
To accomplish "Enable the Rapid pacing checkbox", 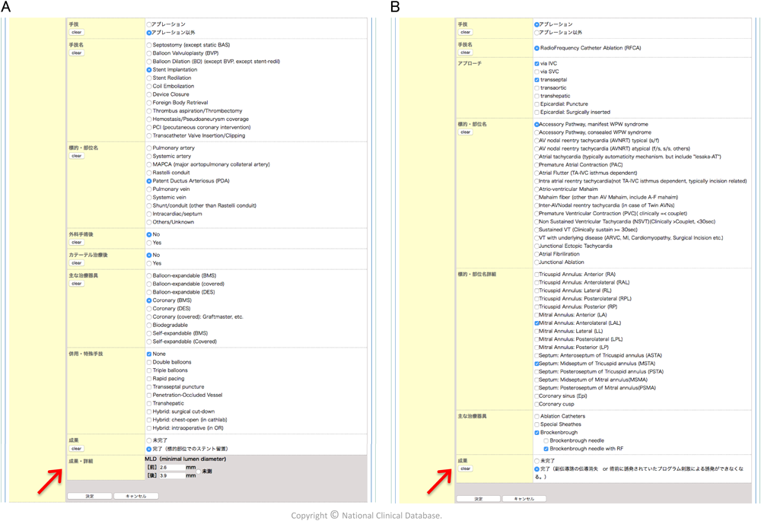I will pos(149,379).
